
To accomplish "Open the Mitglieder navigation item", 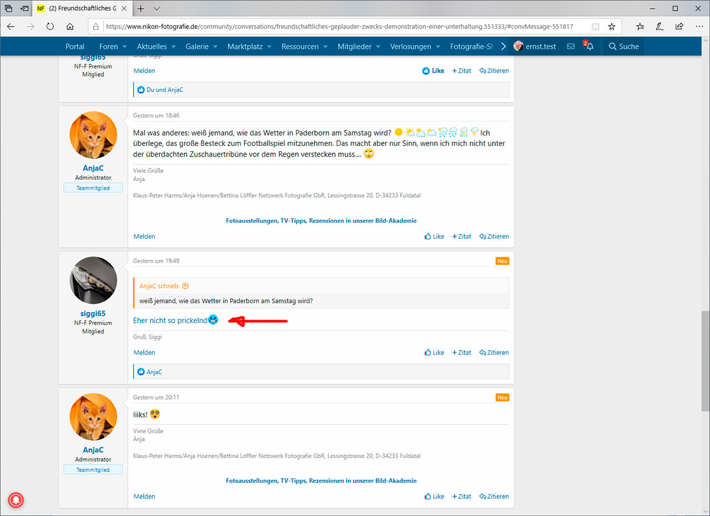I will coord(354,47).
